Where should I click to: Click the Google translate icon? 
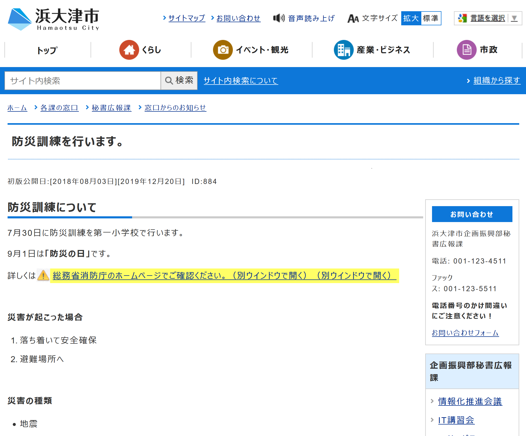pos(462,18)
